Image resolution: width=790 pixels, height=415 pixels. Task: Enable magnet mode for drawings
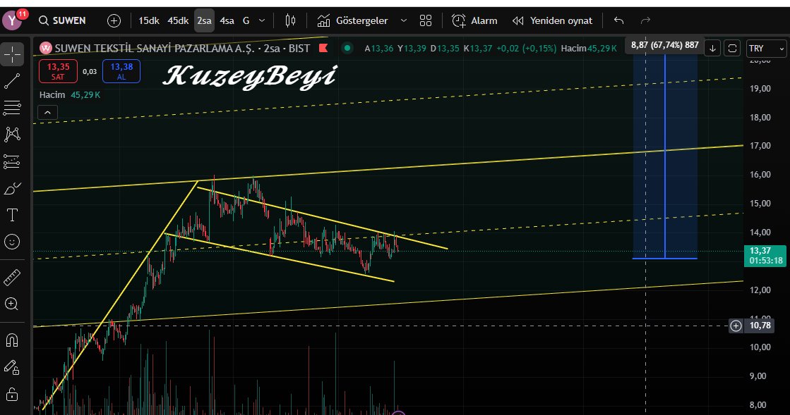(x=11, y=340)
